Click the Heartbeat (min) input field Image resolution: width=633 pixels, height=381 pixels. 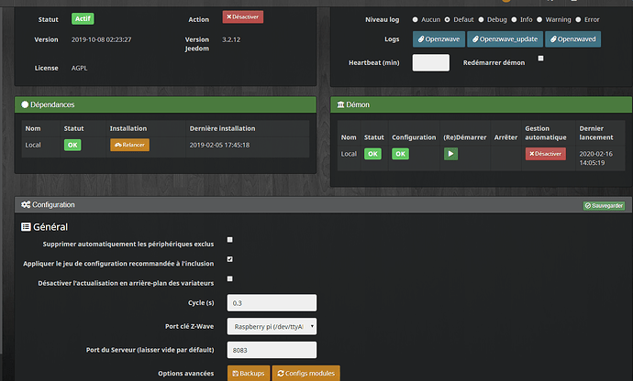pos(431,62)
